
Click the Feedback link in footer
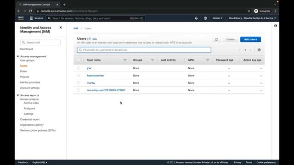(23, 162)
